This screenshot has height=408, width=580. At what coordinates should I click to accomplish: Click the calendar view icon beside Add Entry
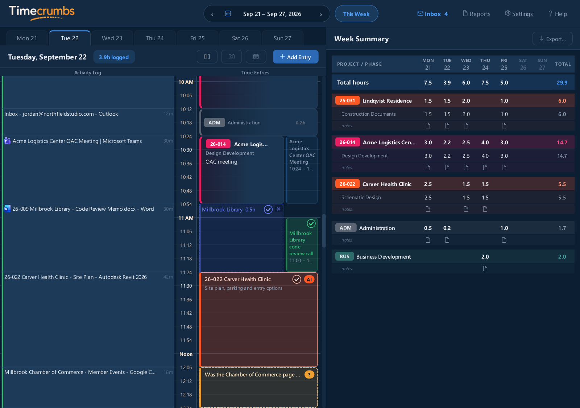[x=256, y=57]
